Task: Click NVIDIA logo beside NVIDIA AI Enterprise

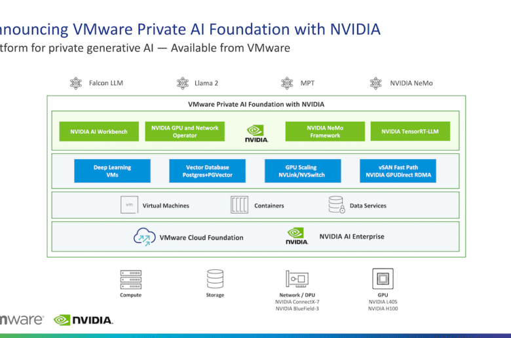Action: [297, 236]
